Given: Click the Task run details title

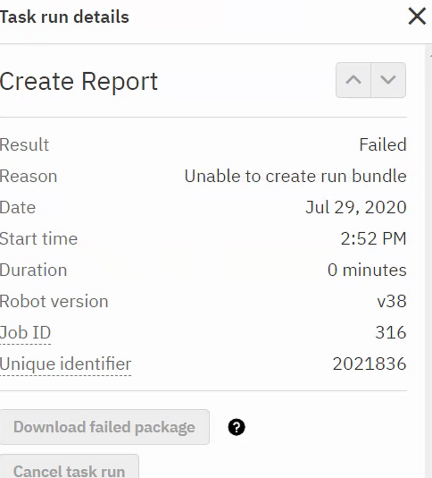Looking at the screenshot, I should coord(65,17).
